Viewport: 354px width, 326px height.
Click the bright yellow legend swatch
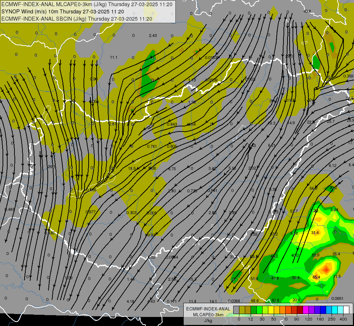pos(271,310)
